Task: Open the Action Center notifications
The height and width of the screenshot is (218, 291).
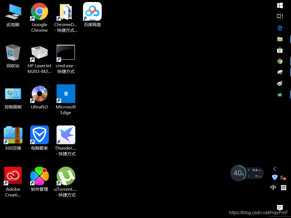Action: [280, 207]
